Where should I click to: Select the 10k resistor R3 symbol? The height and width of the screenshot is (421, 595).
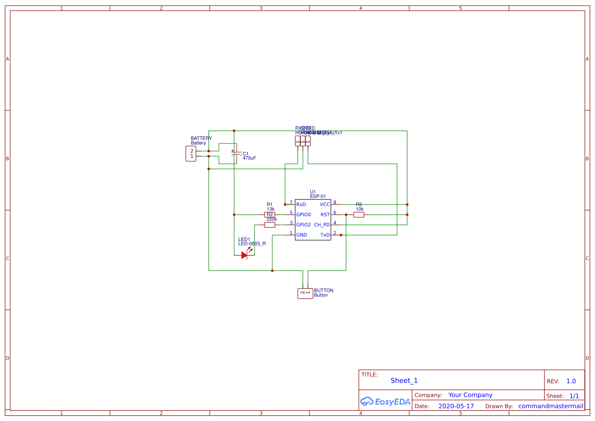[x=358, y=215]
